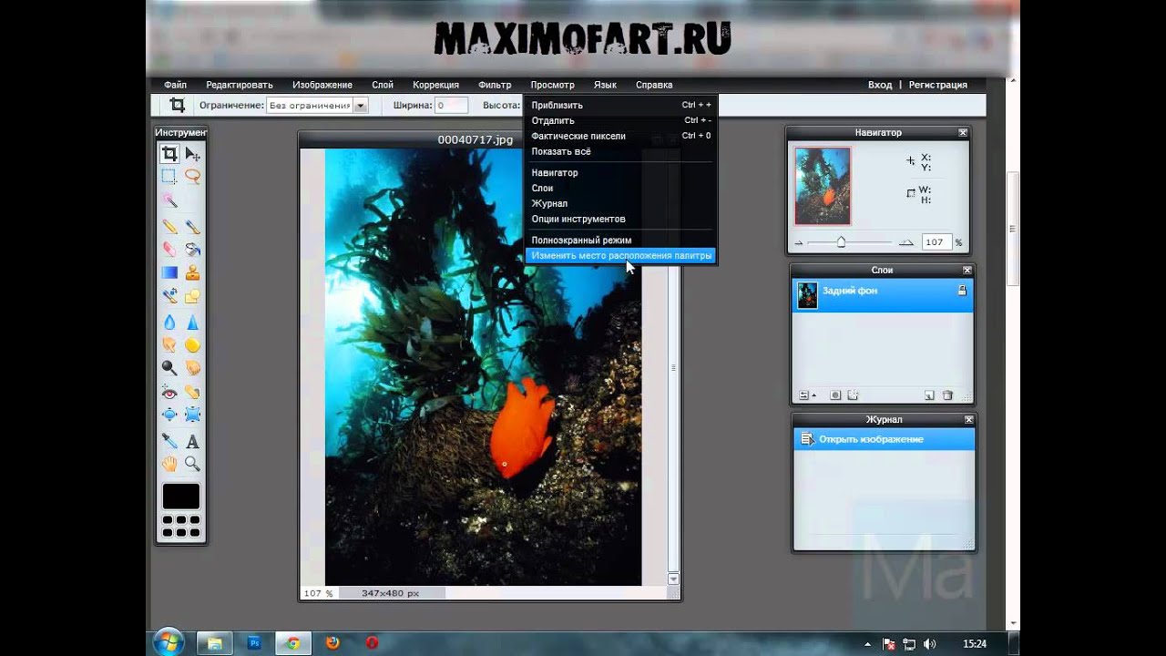This screenshot has height=656, width=1166.
Task: Open the Windows Start menu
Action: tap(169, 643)
